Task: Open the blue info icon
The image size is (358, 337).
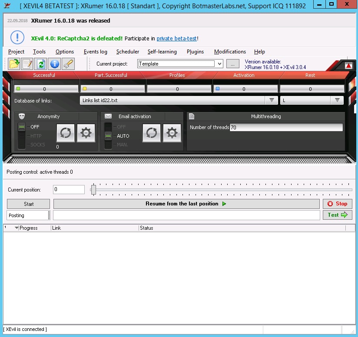Action: tap(55, 64)
